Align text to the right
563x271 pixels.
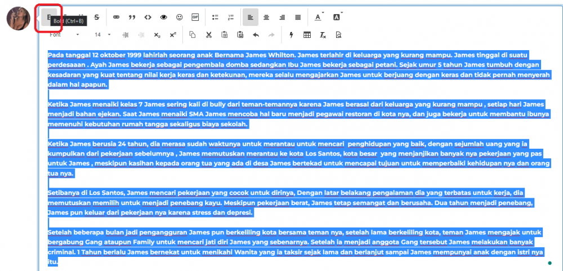tap(282, 17)
